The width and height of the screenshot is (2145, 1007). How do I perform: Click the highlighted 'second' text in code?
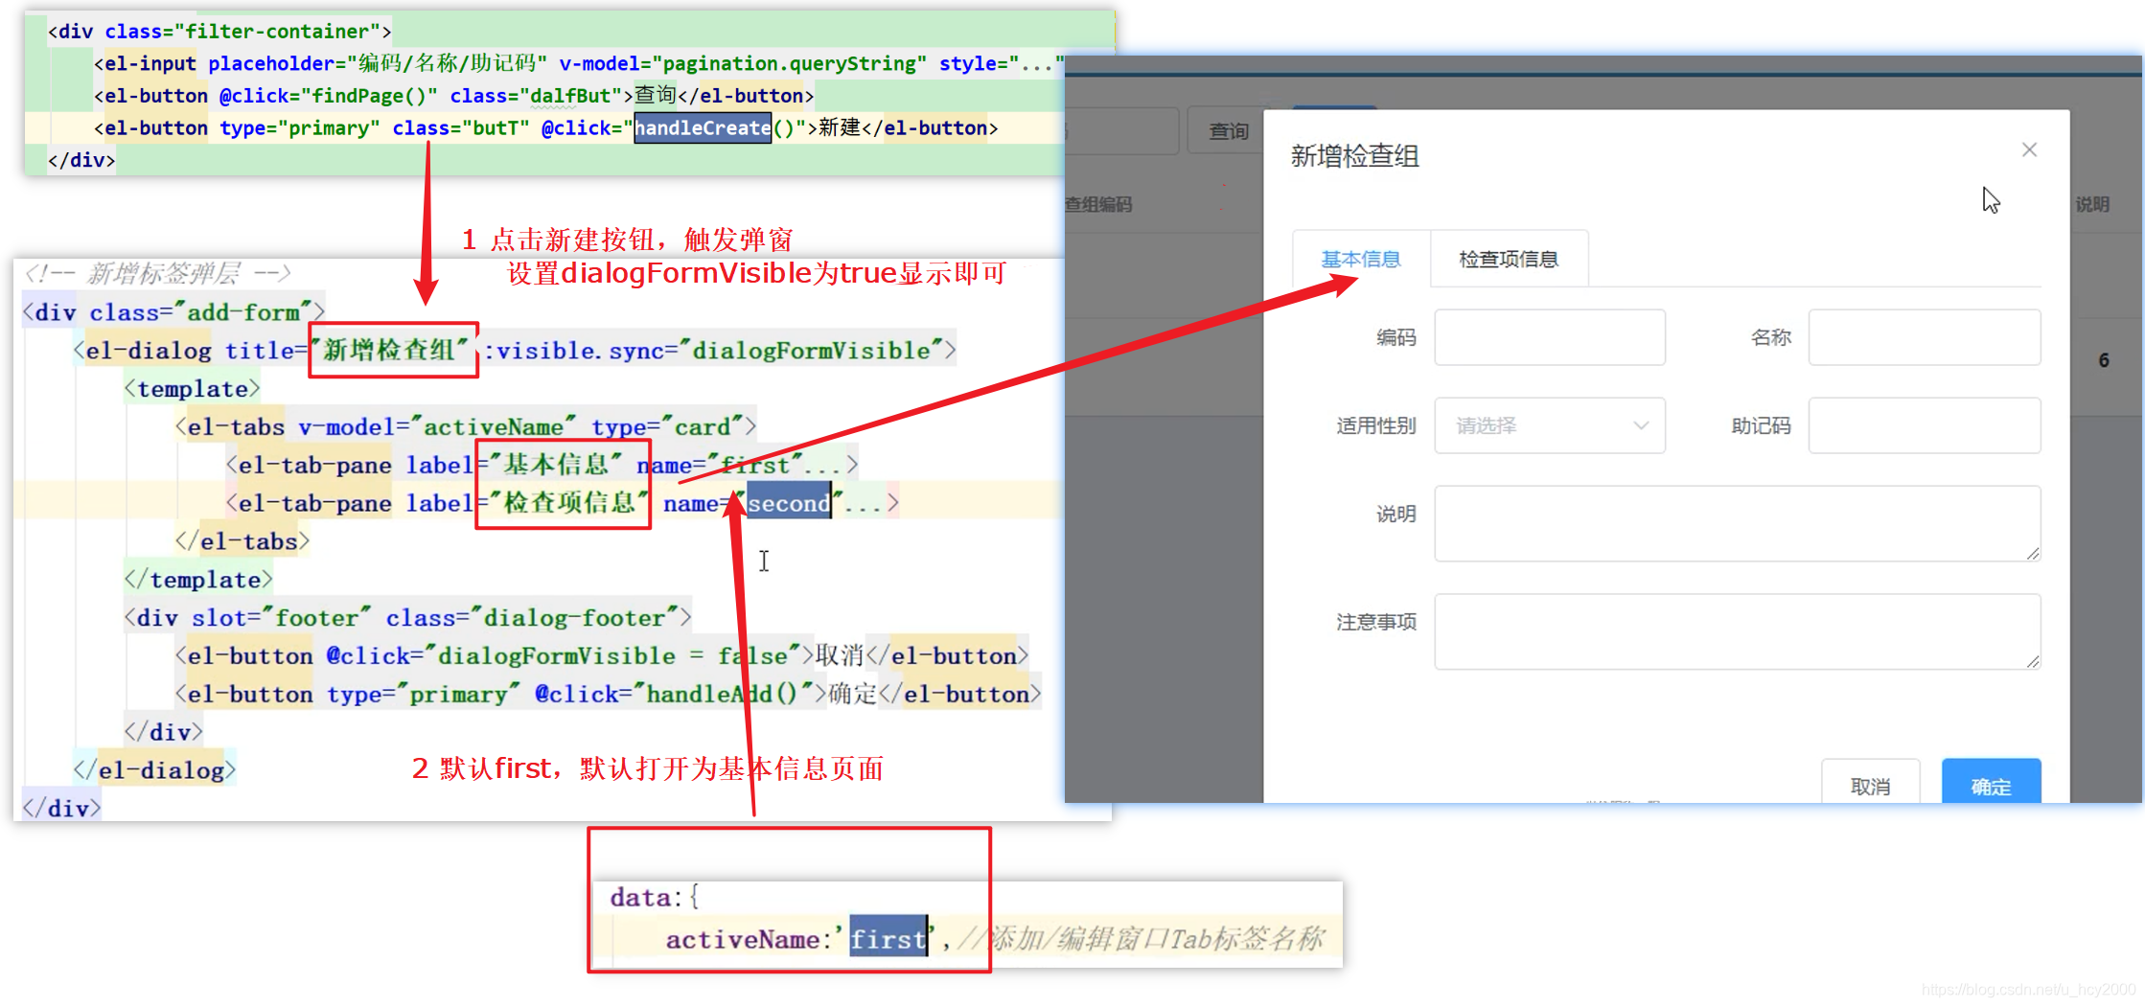pos(789,503)
